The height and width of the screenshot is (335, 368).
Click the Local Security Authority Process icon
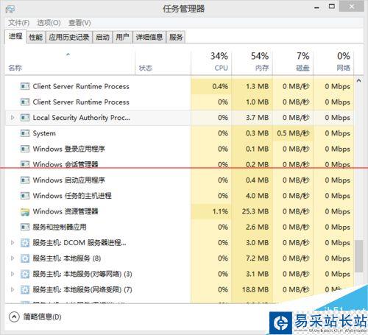tap(25, 118)
